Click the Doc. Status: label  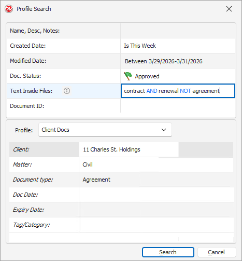[x=25, y=76]
